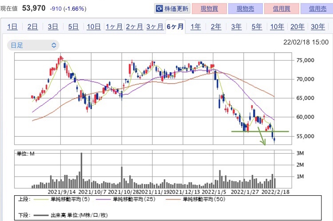The image size is (333, 221).
Task: Select the 5年 period tab
Action: coord(257,27)
